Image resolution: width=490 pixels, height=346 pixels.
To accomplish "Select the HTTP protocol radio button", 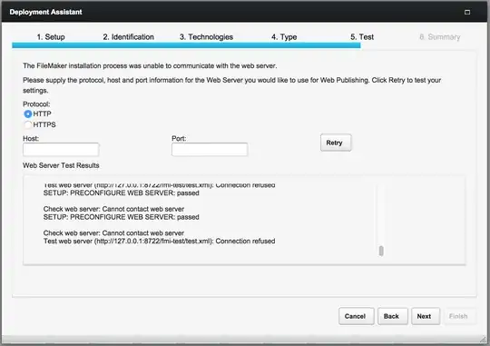I will coord(28,114).
